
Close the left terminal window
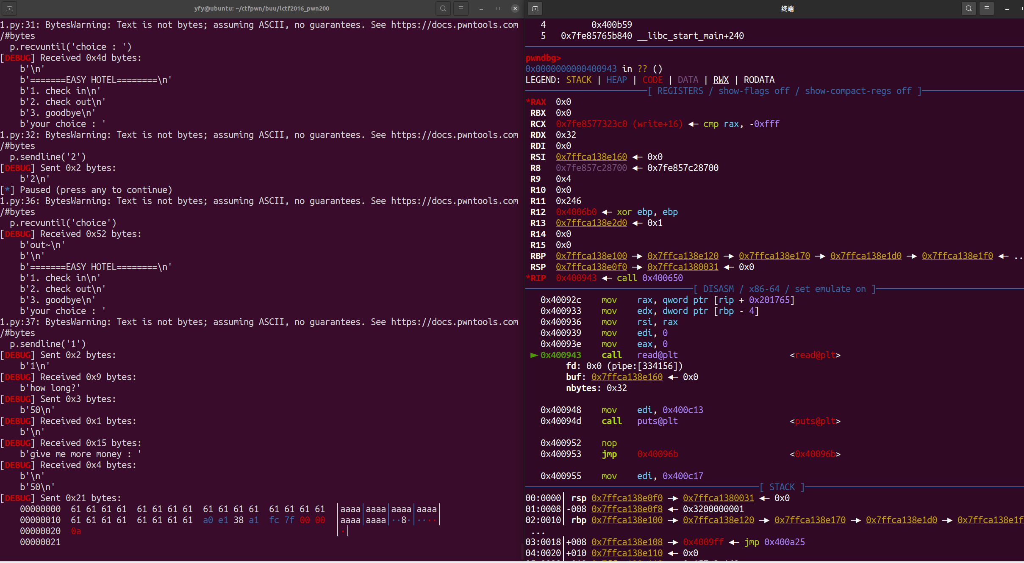(x=515, y=8)
